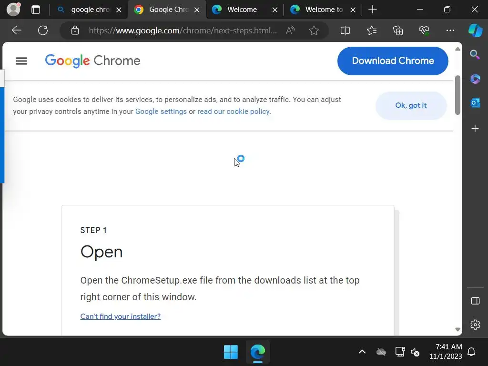This screenshot has height=366, width=488.
Task: Refresh the current page
Action: point(43,30)
